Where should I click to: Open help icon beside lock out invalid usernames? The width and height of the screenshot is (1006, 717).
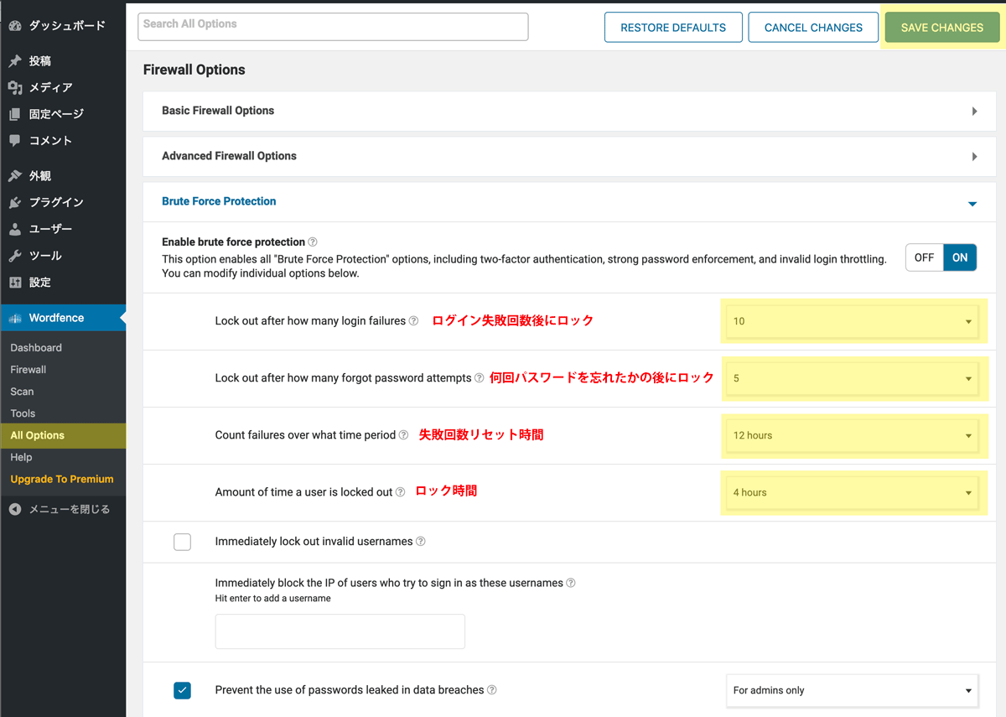pos(421,542)
